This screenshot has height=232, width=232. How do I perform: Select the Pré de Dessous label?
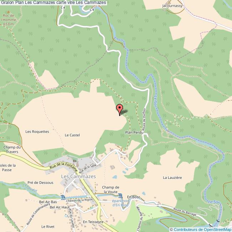point(40,183)
